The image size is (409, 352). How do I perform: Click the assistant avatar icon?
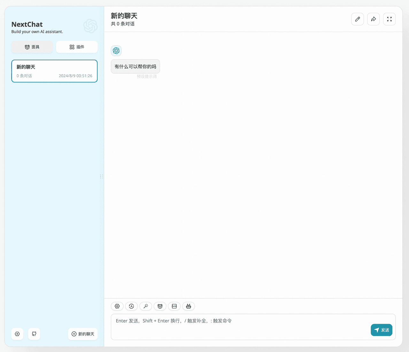[x=116, y=51]
